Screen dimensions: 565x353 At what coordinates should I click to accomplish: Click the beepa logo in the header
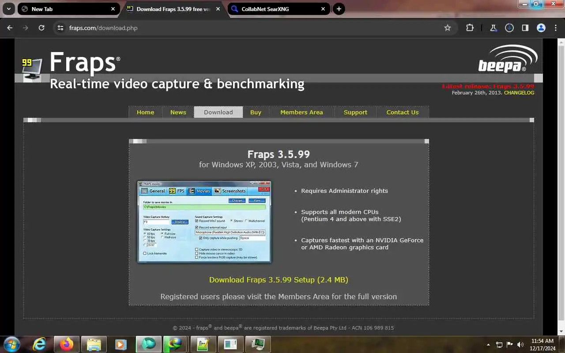click(x=508, y=58)
